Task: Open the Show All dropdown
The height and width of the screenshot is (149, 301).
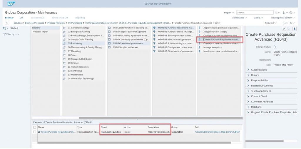Action: (x=271, y=23)
